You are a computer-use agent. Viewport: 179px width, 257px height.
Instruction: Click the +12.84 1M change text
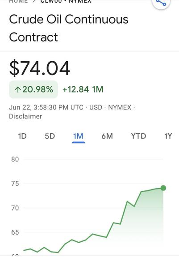83,89
